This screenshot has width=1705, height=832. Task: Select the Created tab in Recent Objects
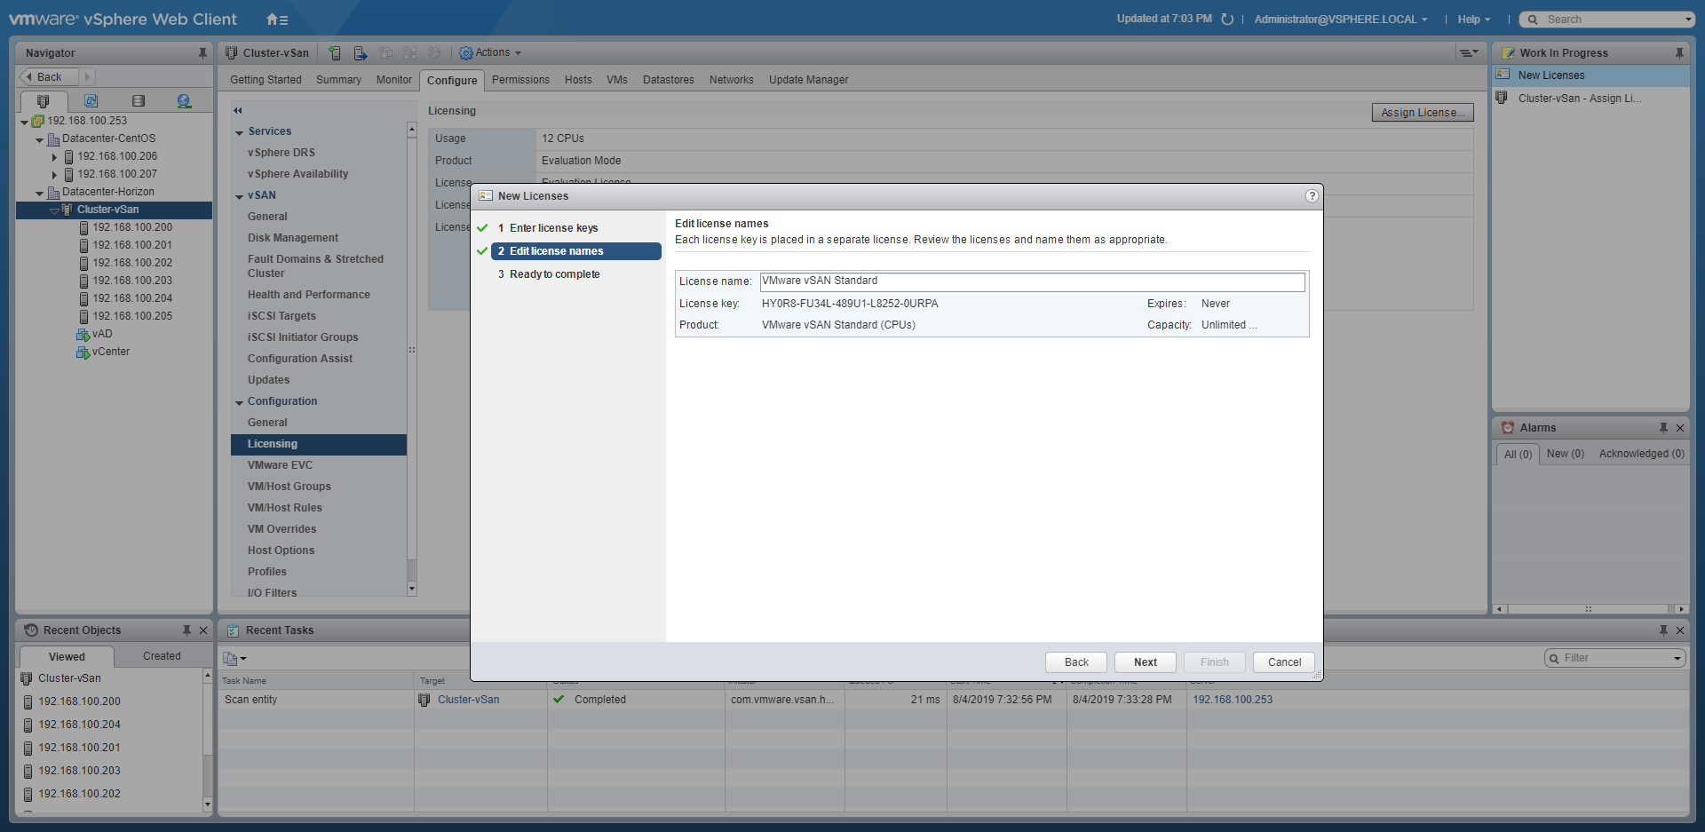click(162, 656)
